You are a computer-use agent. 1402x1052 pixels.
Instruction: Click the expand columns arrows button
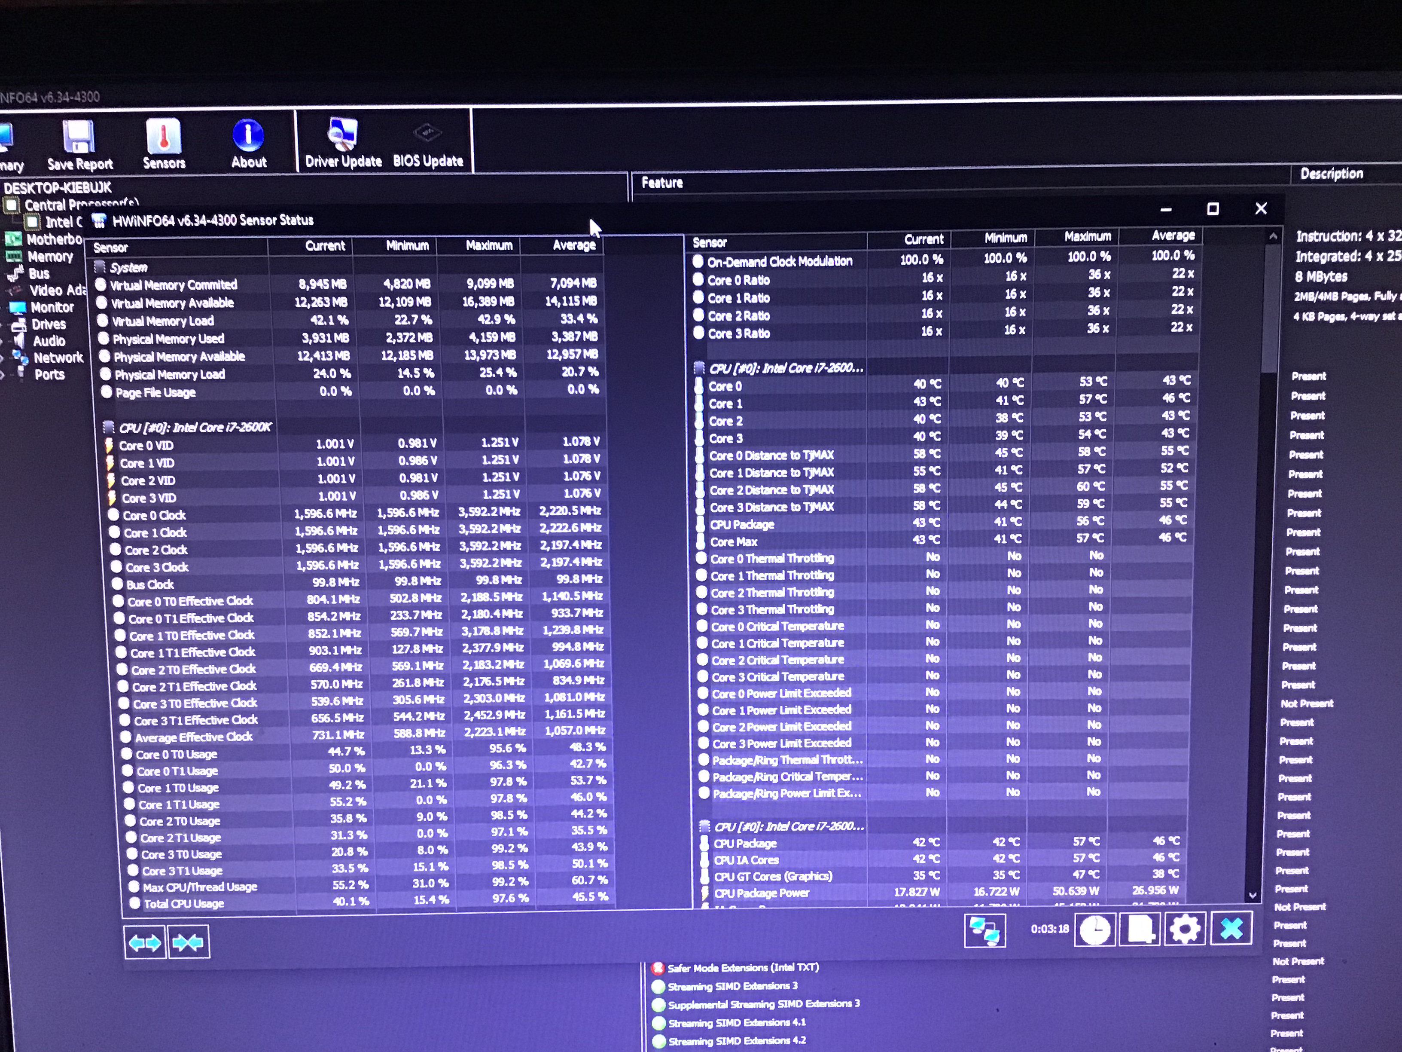[145, 942]
